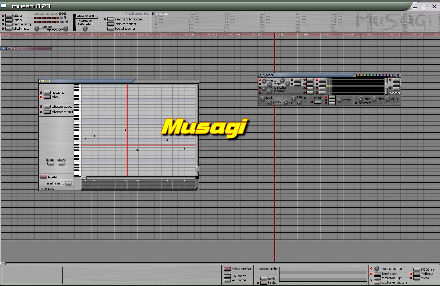
Task: Toggle the loop button
Action: pos(9,20)
